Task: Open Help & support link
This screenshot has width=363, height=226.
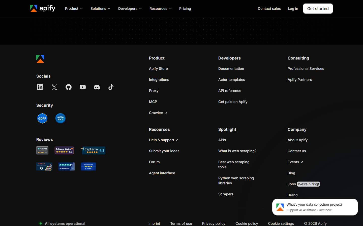Action: coord(164,140)
